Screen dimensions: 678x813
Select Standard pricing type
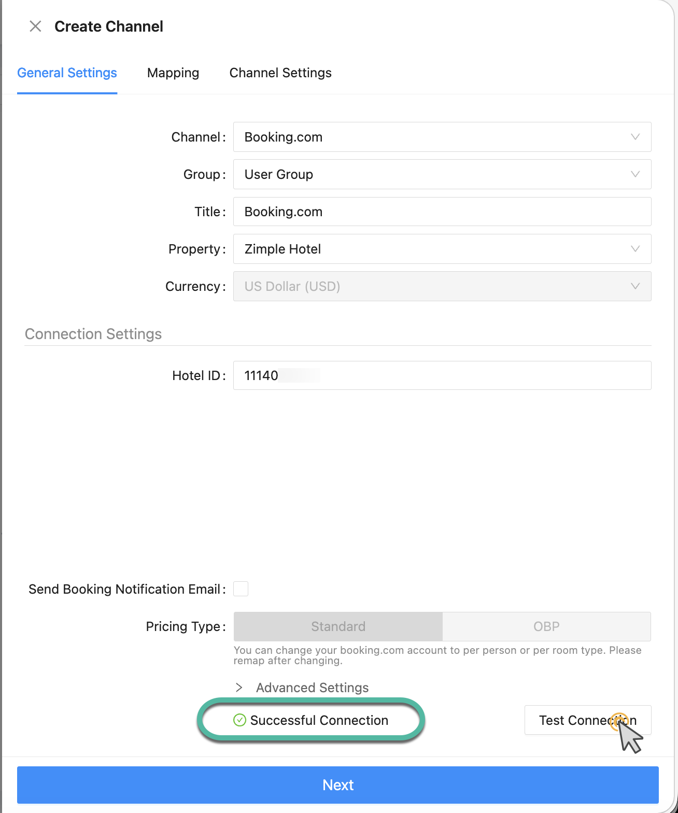338,626
